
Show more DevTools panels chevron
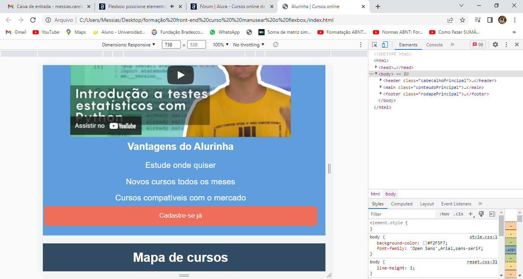[452, 44]
